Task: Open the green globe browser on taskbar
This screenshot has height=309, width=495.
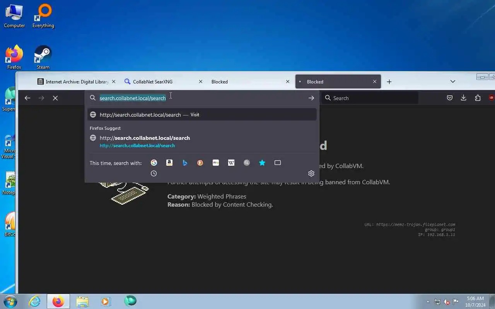Action: [130, 301]
